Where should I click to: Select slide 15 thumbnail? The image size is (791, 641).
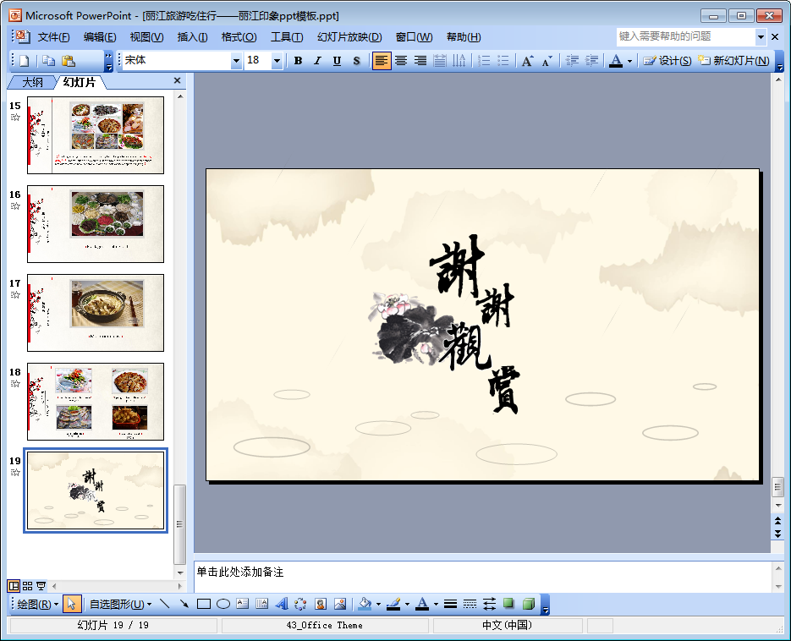(x=96, y=135)
